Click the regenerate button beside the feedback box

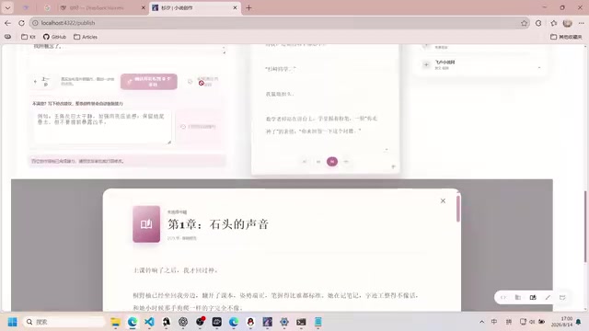[x=198, y=127]
